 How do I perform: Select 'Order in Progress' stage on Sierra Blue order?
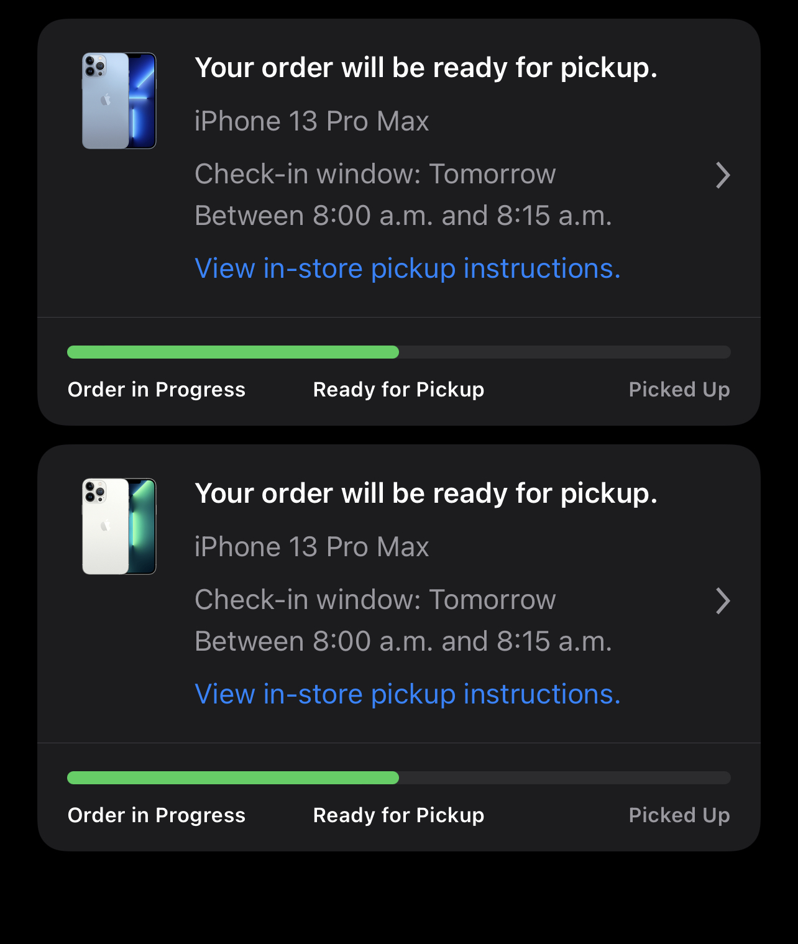[x=157, y=390]
